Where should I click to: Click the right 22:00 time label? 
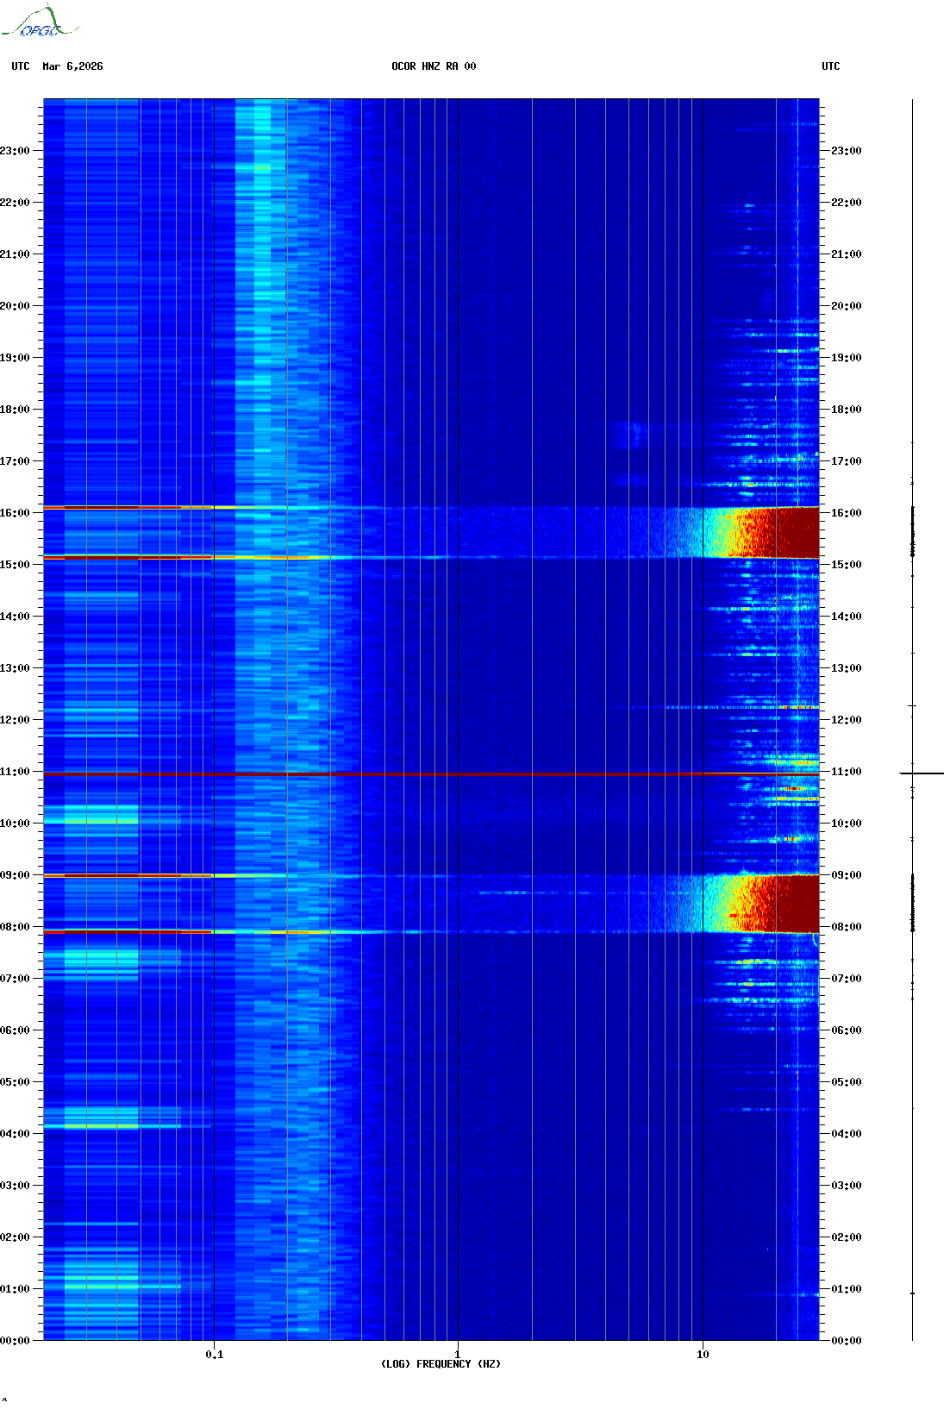[x=846, y=203]
